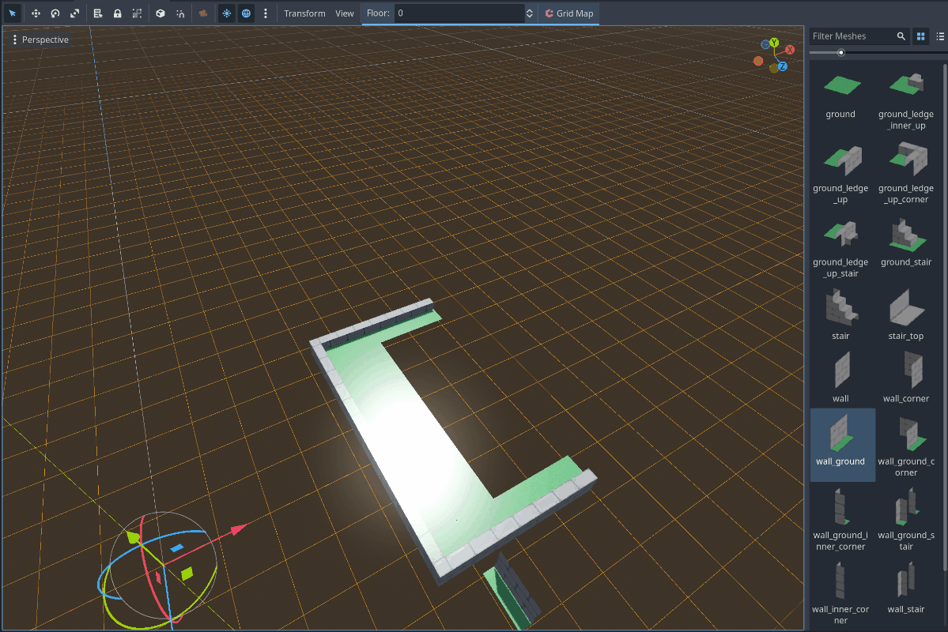948x632 pixels.
Task: Activate the Select mode arrow tool
Action: tap(12, 13)
